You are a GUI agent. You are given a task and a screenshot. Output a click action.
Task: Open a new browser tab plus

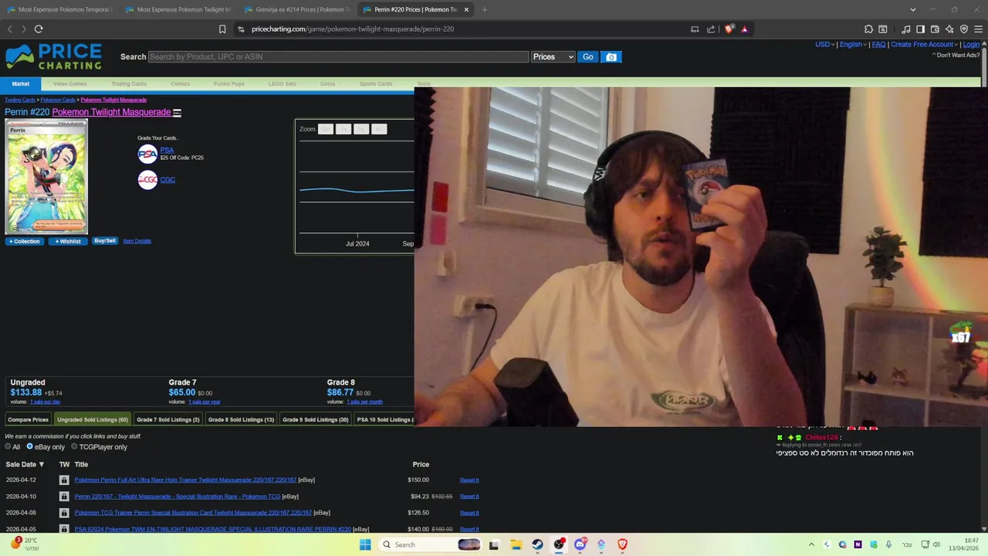click(485, 9)
